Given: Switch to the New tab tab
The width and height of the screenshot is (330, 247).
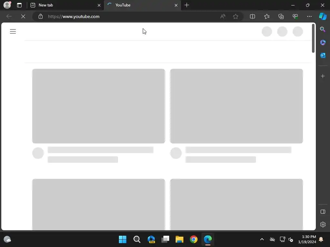Looking at the screenshot, I should 65,5.
